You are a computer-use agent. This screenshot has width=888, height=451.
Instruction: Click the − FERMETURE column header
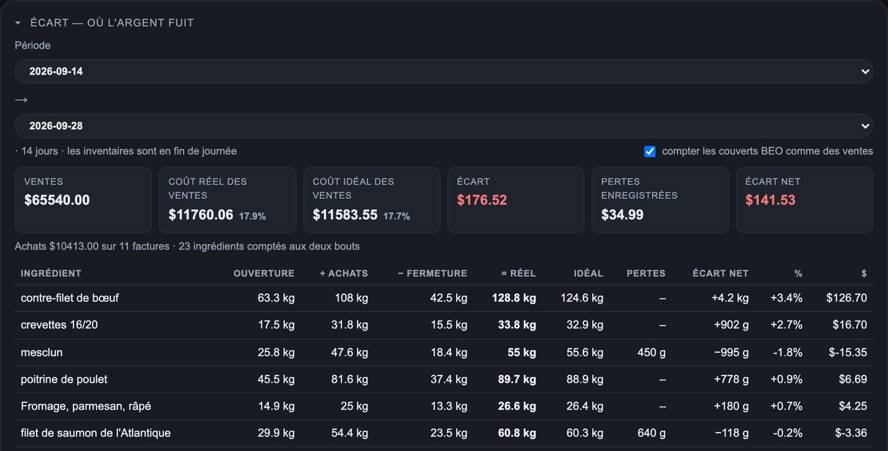coord(433,274)
